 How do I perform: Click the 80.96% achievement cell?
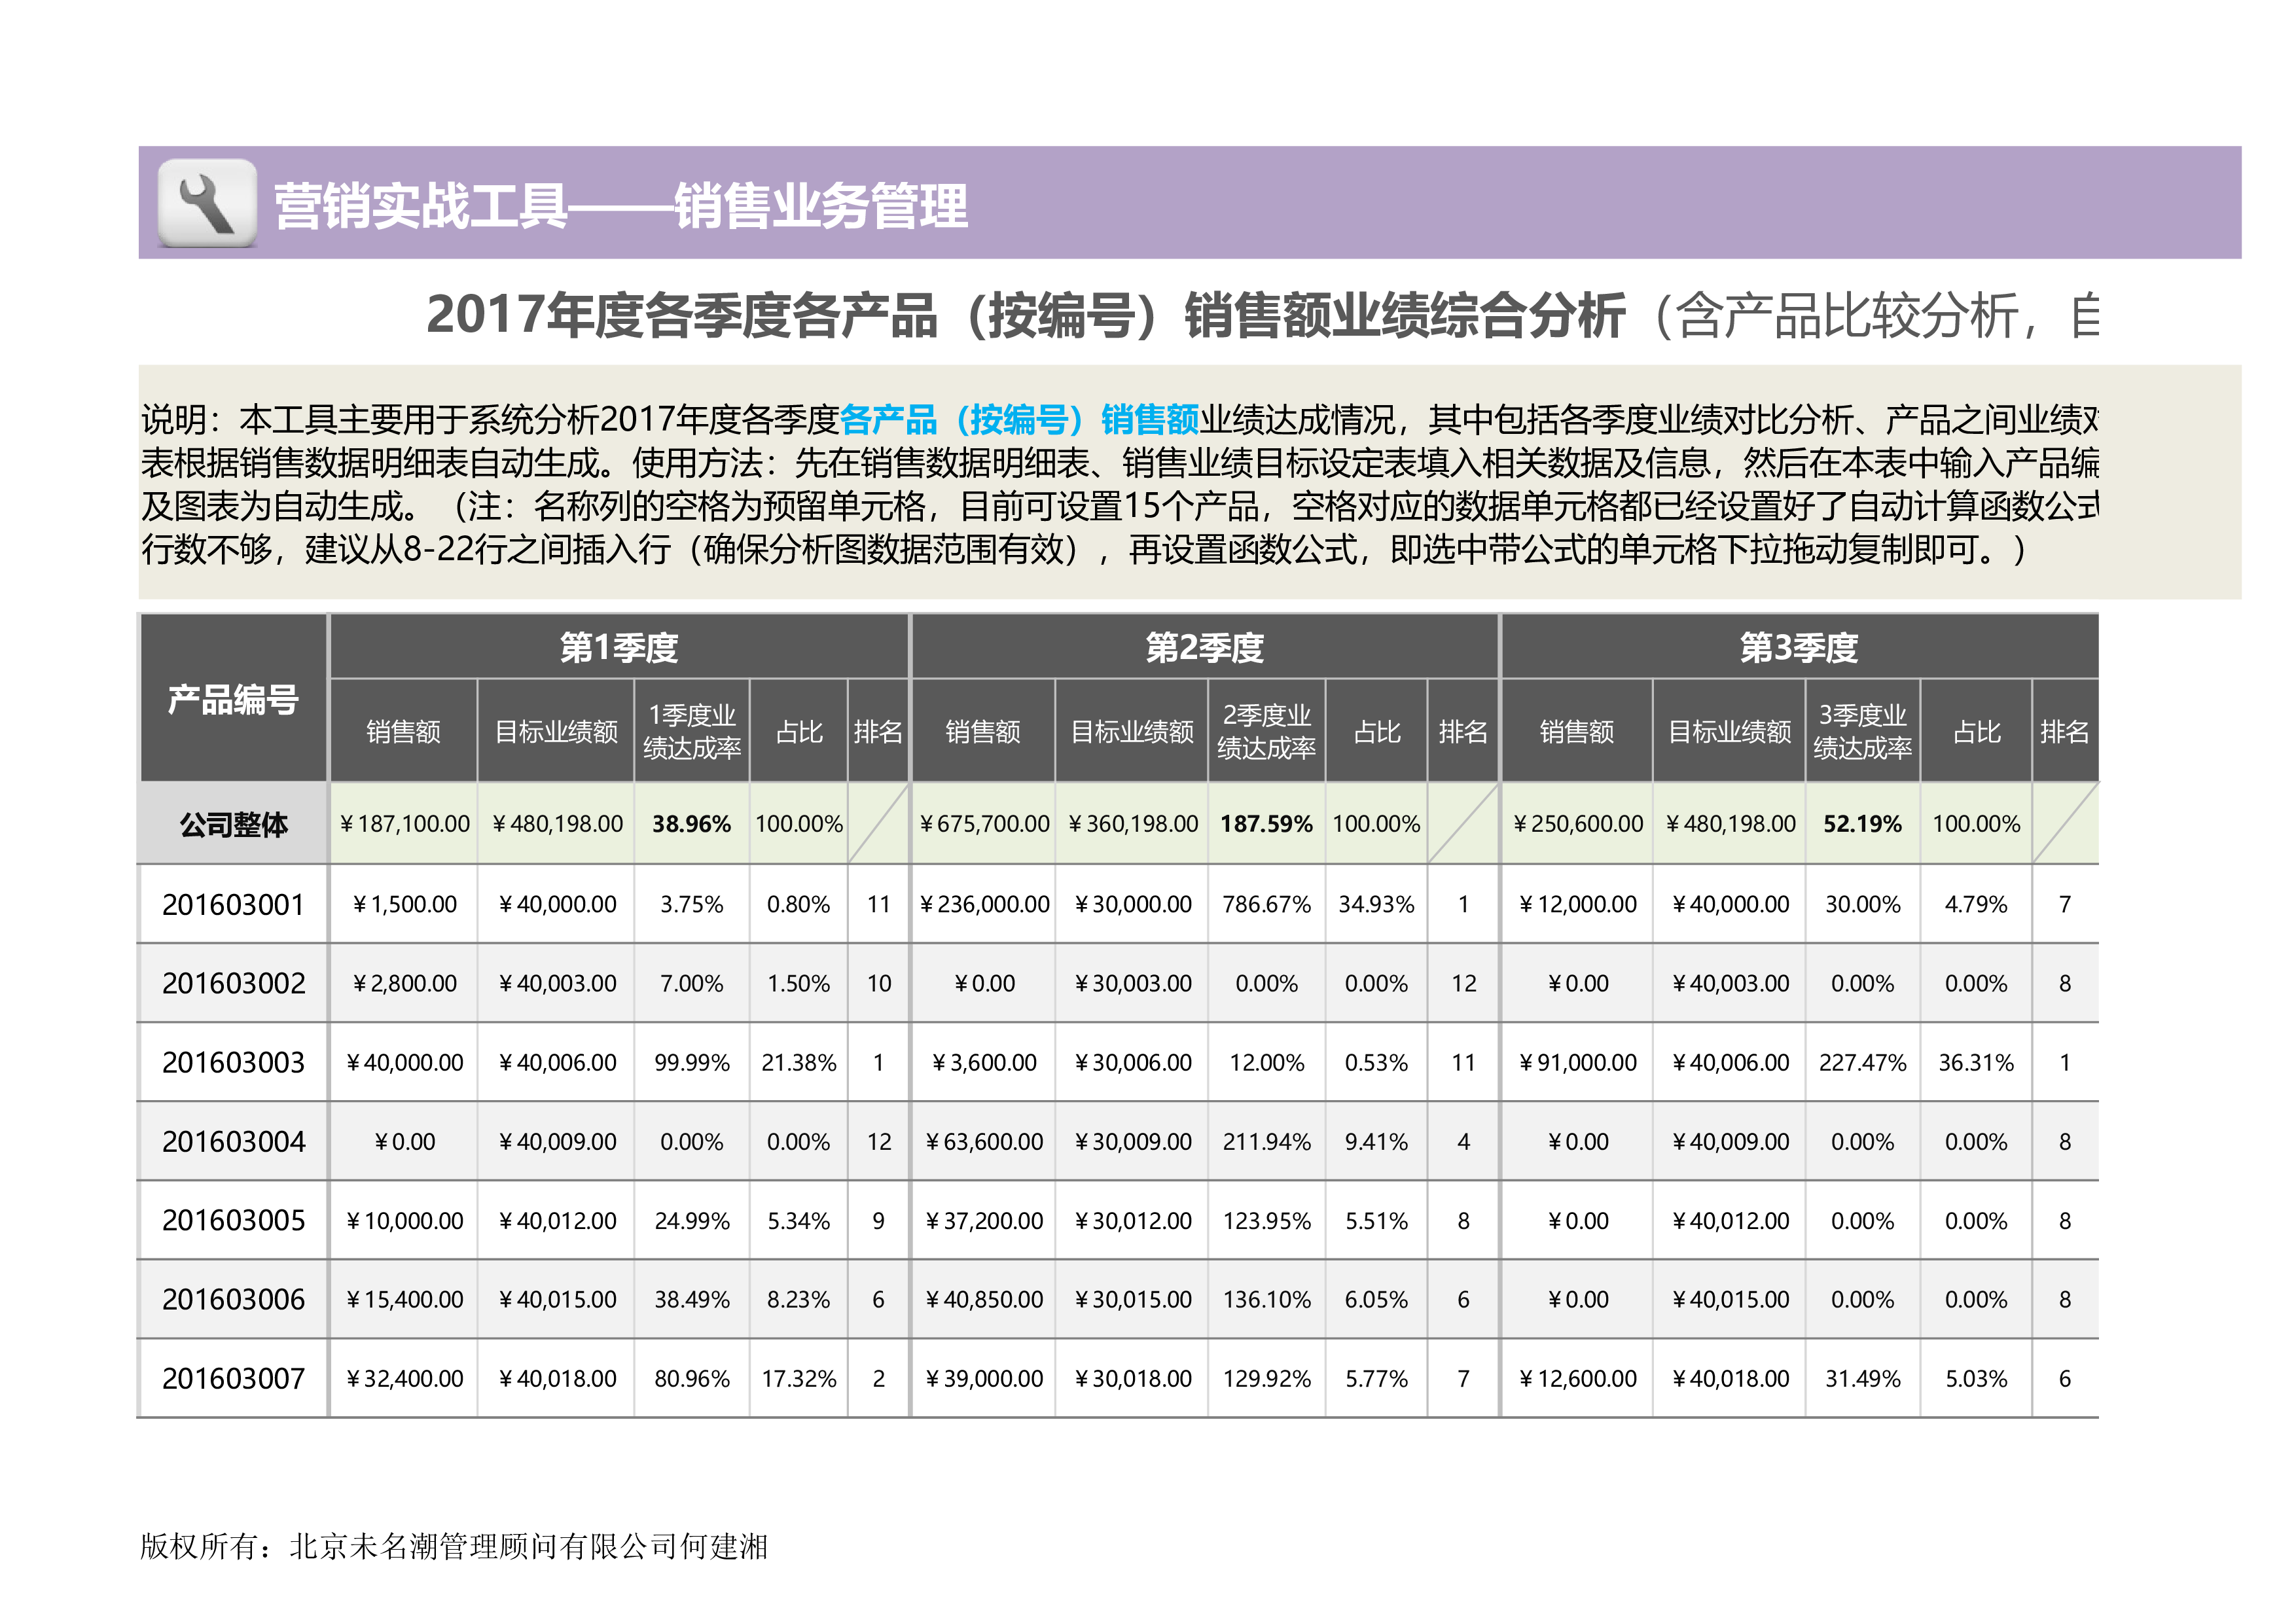click(692, 1378)
